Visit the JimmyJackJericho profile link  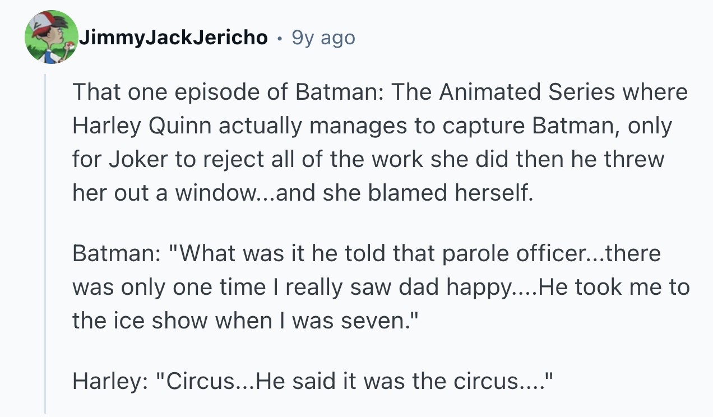click(x=174, y=38)
